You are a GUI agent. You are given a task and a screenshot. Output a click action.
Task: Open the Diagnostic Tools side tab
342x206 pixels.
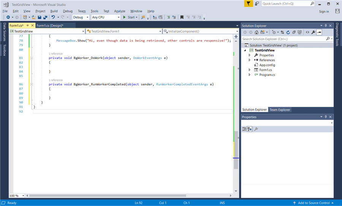337,35
